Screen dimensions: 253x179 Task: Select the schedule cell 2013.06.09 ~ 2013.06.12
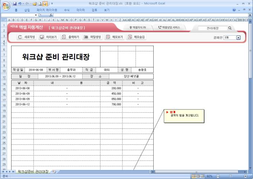(60, 76)
